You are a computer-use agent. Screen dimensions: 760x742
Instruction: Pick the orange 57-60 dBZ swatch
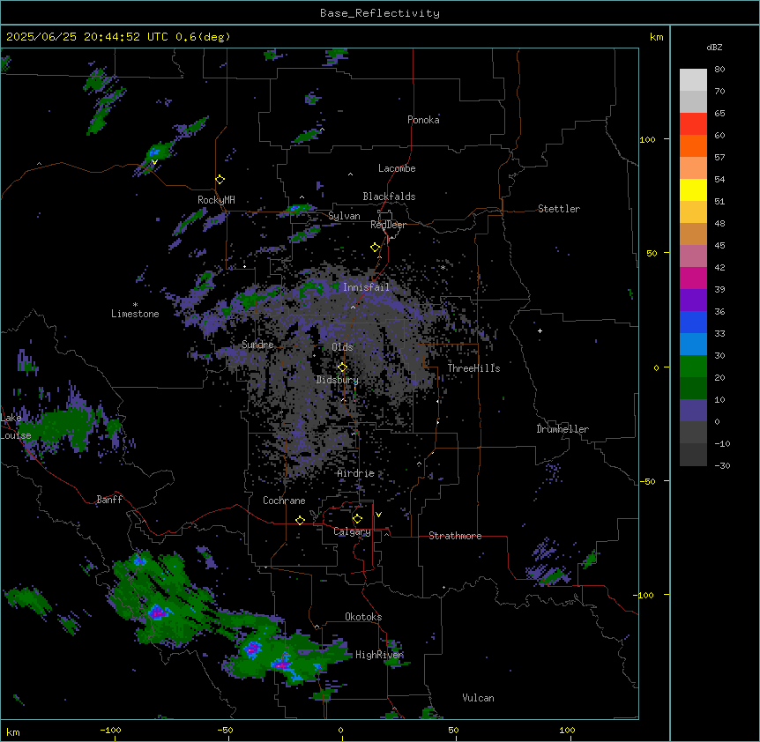click(693, 145)
